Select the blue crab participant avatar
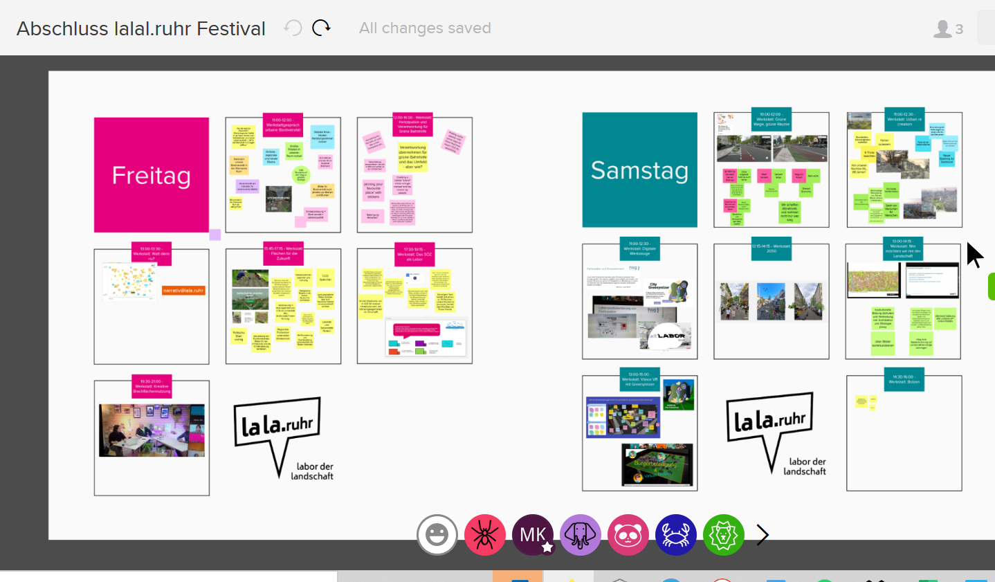This screenshot has width=995, height=582. (x=675, y=535)
